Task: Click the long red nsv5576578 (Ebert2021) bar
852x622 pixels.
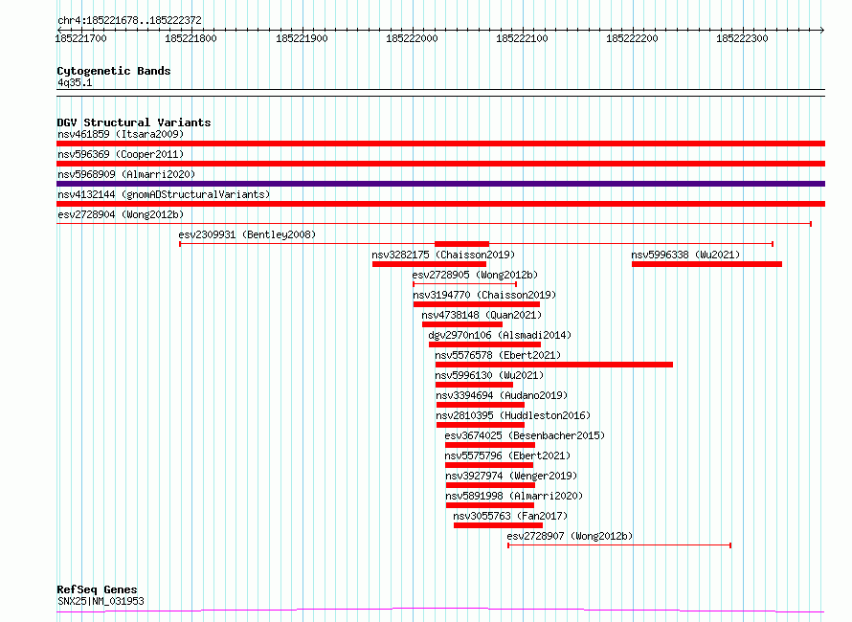Action: (553, 365)
